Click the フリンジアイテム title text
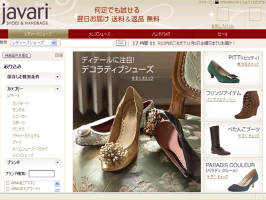 (223, 93)
